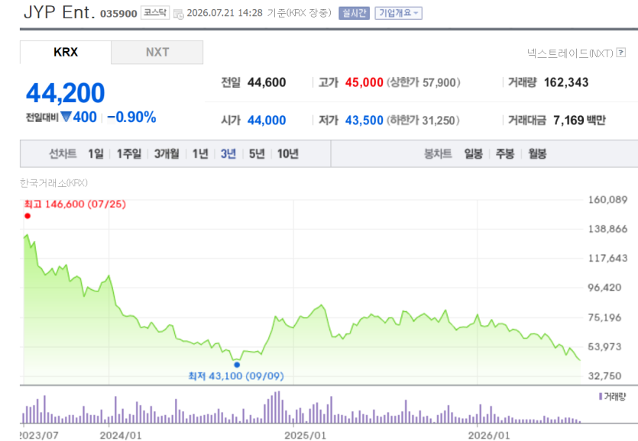Image resolution: width=638 pixels, height=441 pixels.
Task: Click the calendar icon beside the date
Action: pyautogui.click(x=178, y=14)
